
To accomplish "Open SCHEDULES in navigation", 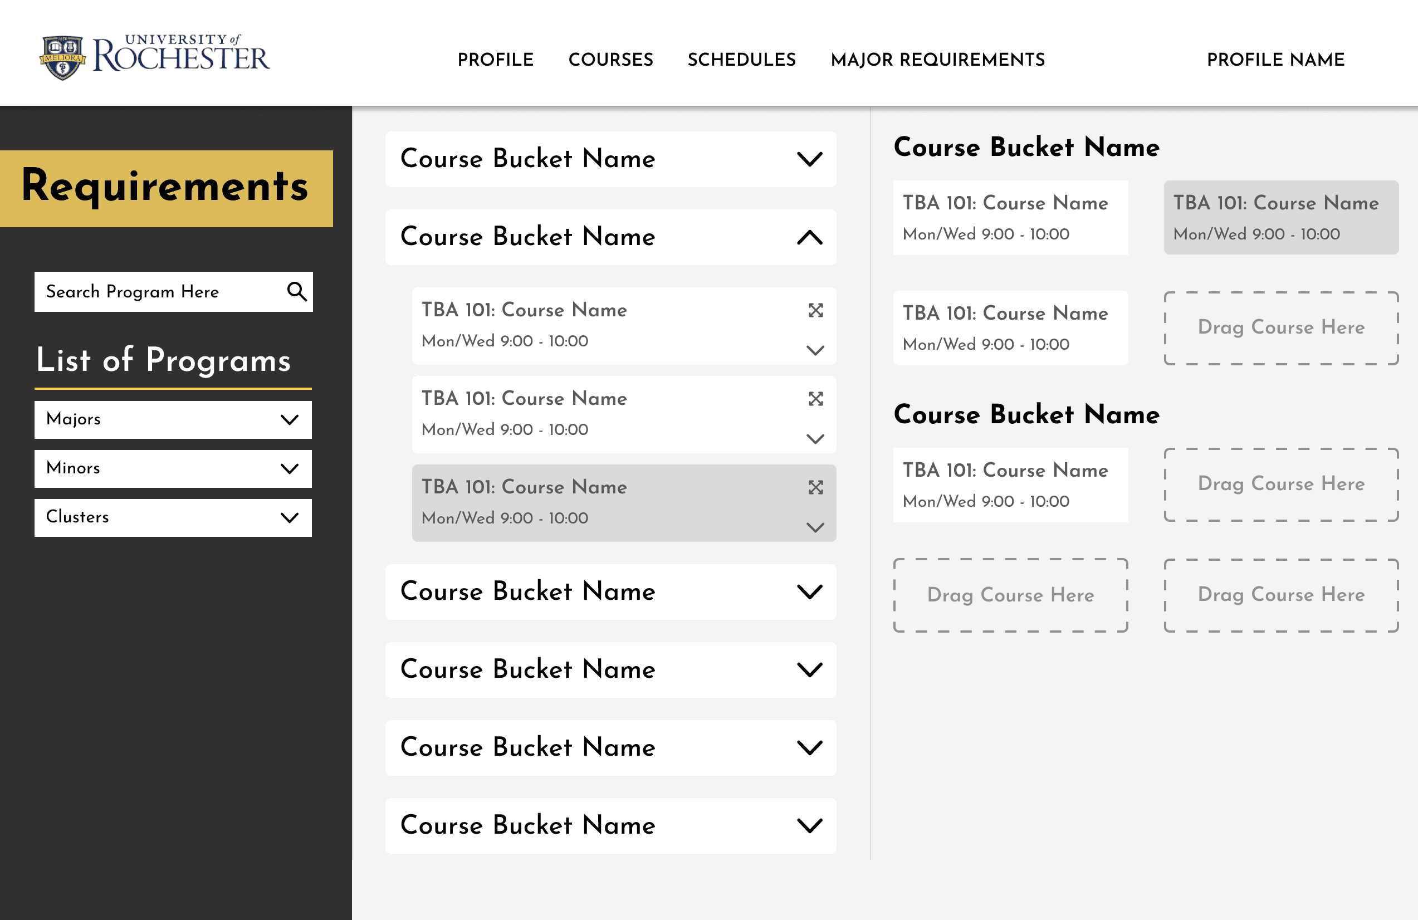I will pos(741,60).
